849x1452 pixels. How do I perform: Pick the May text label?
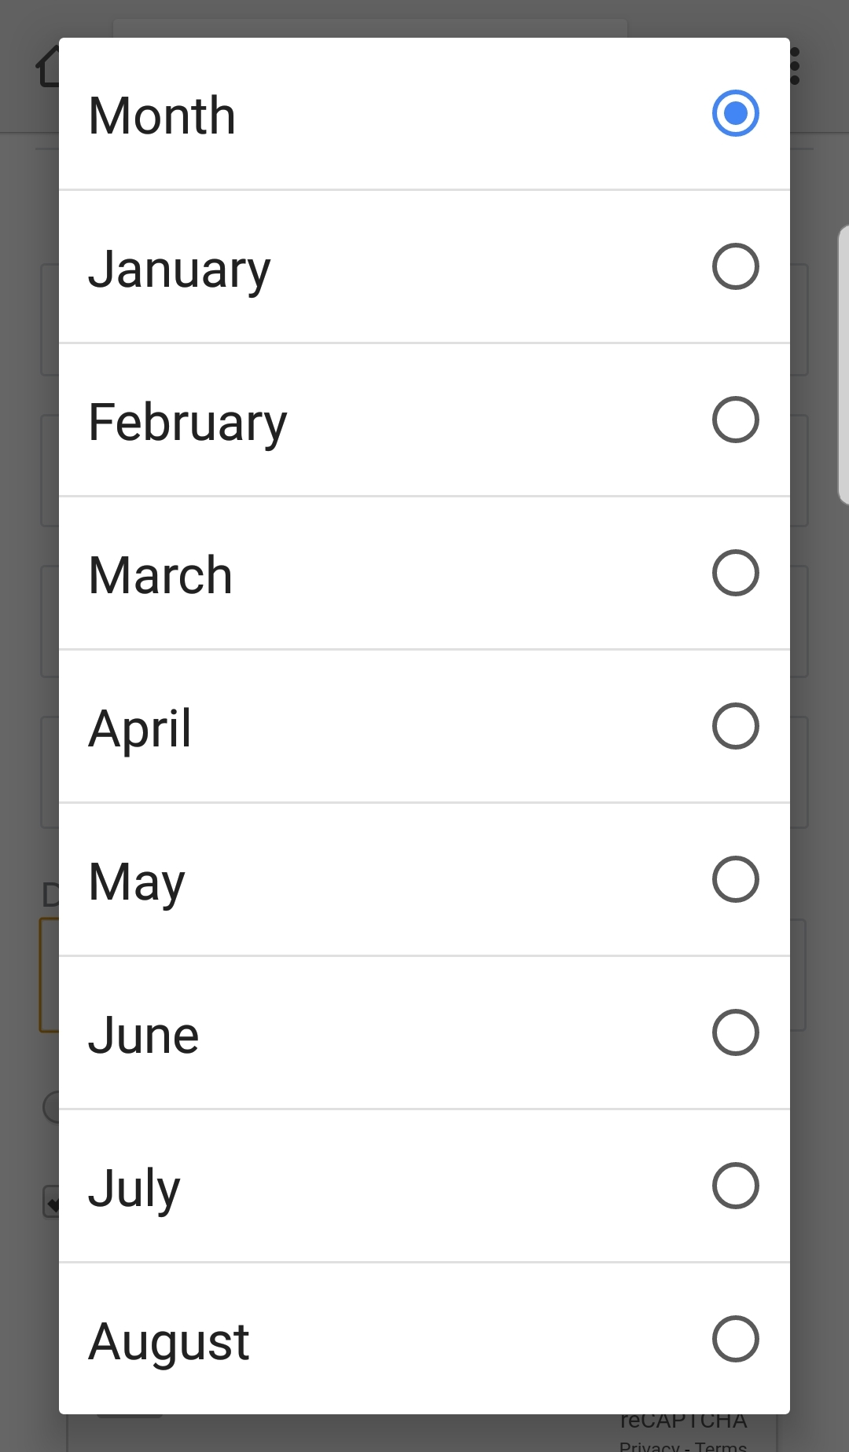coord(137,882)
